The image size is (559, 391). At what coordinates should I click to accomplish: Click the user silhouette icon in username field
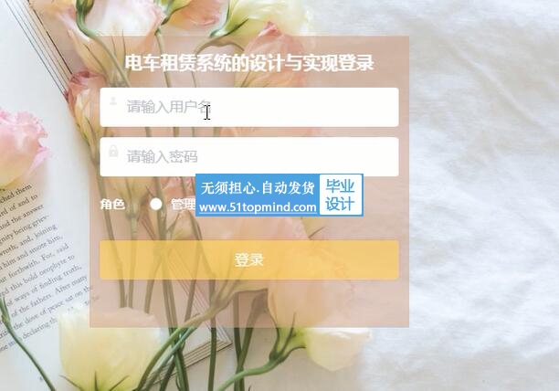(x=113, y=101)
